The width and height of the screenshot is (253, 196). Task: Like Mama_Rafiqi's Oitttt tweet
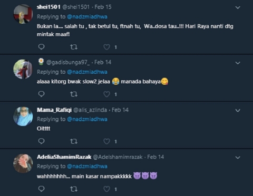click(x=106, y=141)
